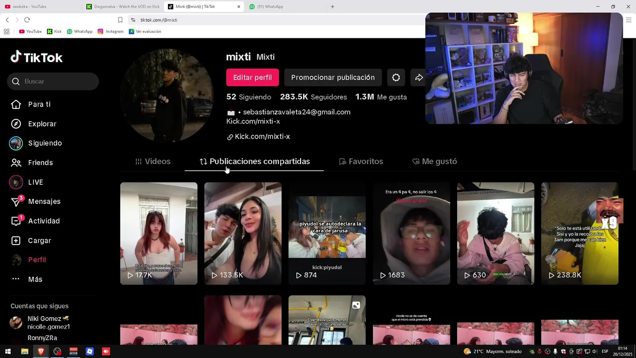This screenshot has width=636, height=358.
Task: Click the ESP language indicator
Action: tap(605, 352)
